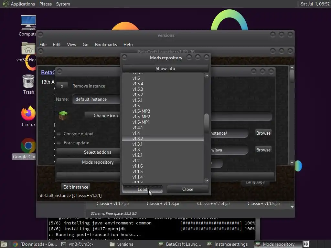Select highlighted v1.3.2 list entry
This screenshot has width=331, height=248.
coord(163,139)
